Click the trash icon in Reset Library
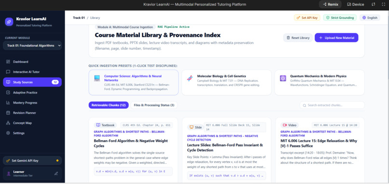Screen dimensions: 389x184 (x=288, y=38)
